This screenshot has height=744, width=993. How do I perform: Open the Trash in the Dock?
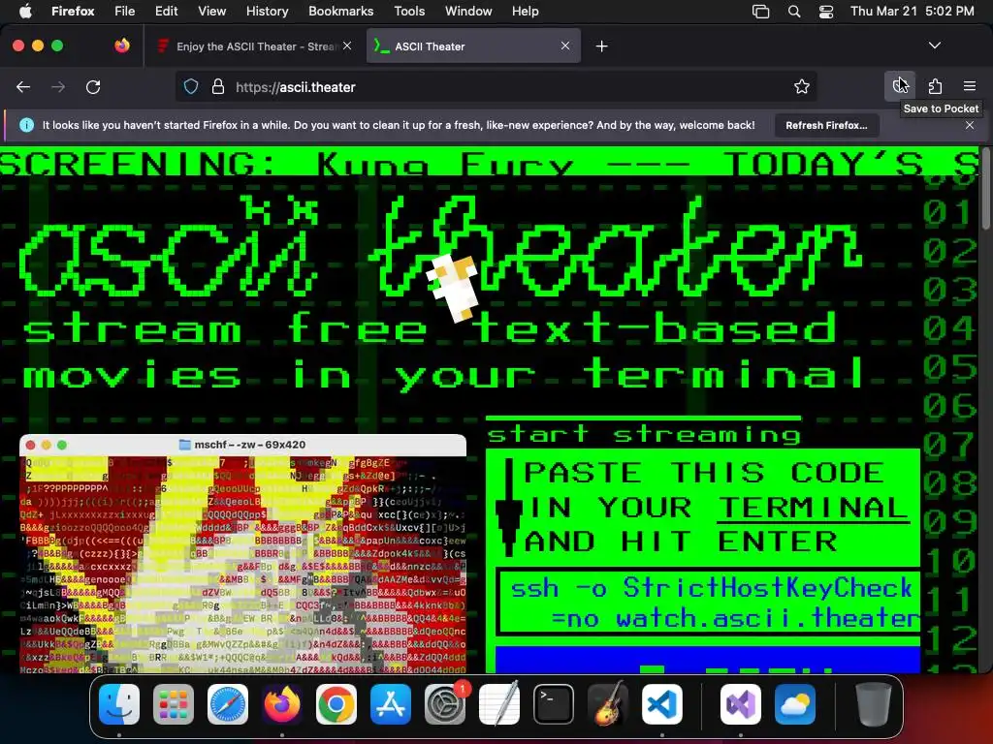point(874,704)
